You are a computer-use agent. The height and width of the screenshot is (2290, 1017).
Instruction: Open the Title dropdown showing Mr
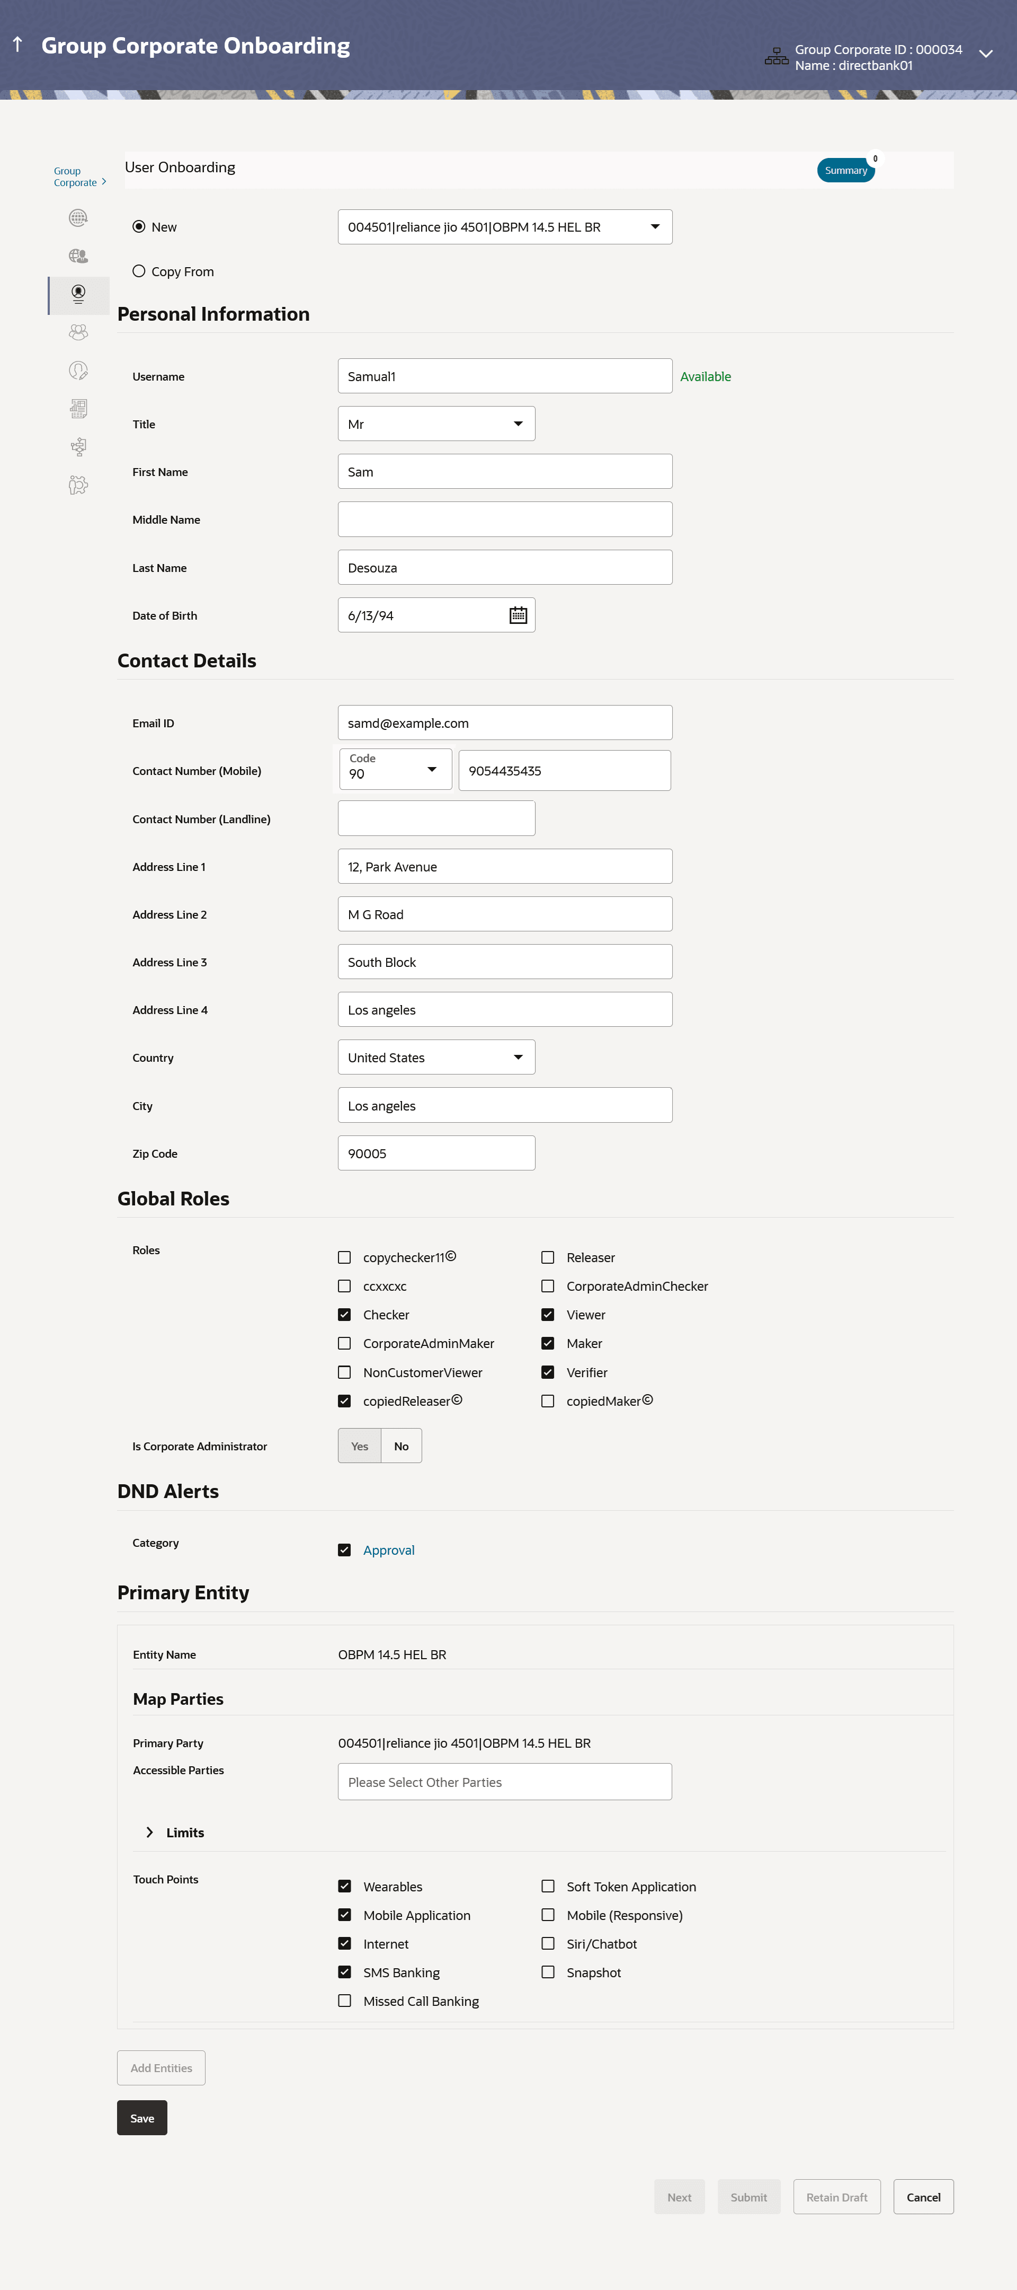pyautogui.click(x=436, y=424)
